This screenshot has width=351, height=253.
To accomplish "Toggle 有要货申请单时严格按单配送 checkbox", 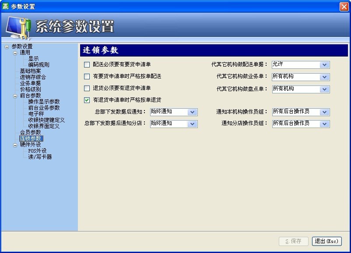I will pyautogui.click(x=87, y=76).
